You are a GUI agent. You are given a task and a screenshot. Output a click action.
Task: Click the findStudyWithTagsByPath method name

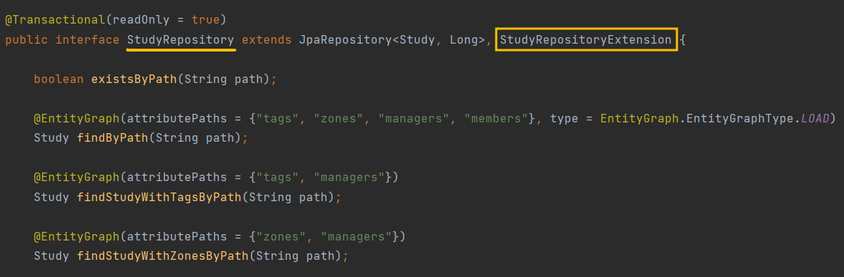(x=158, y=197)
